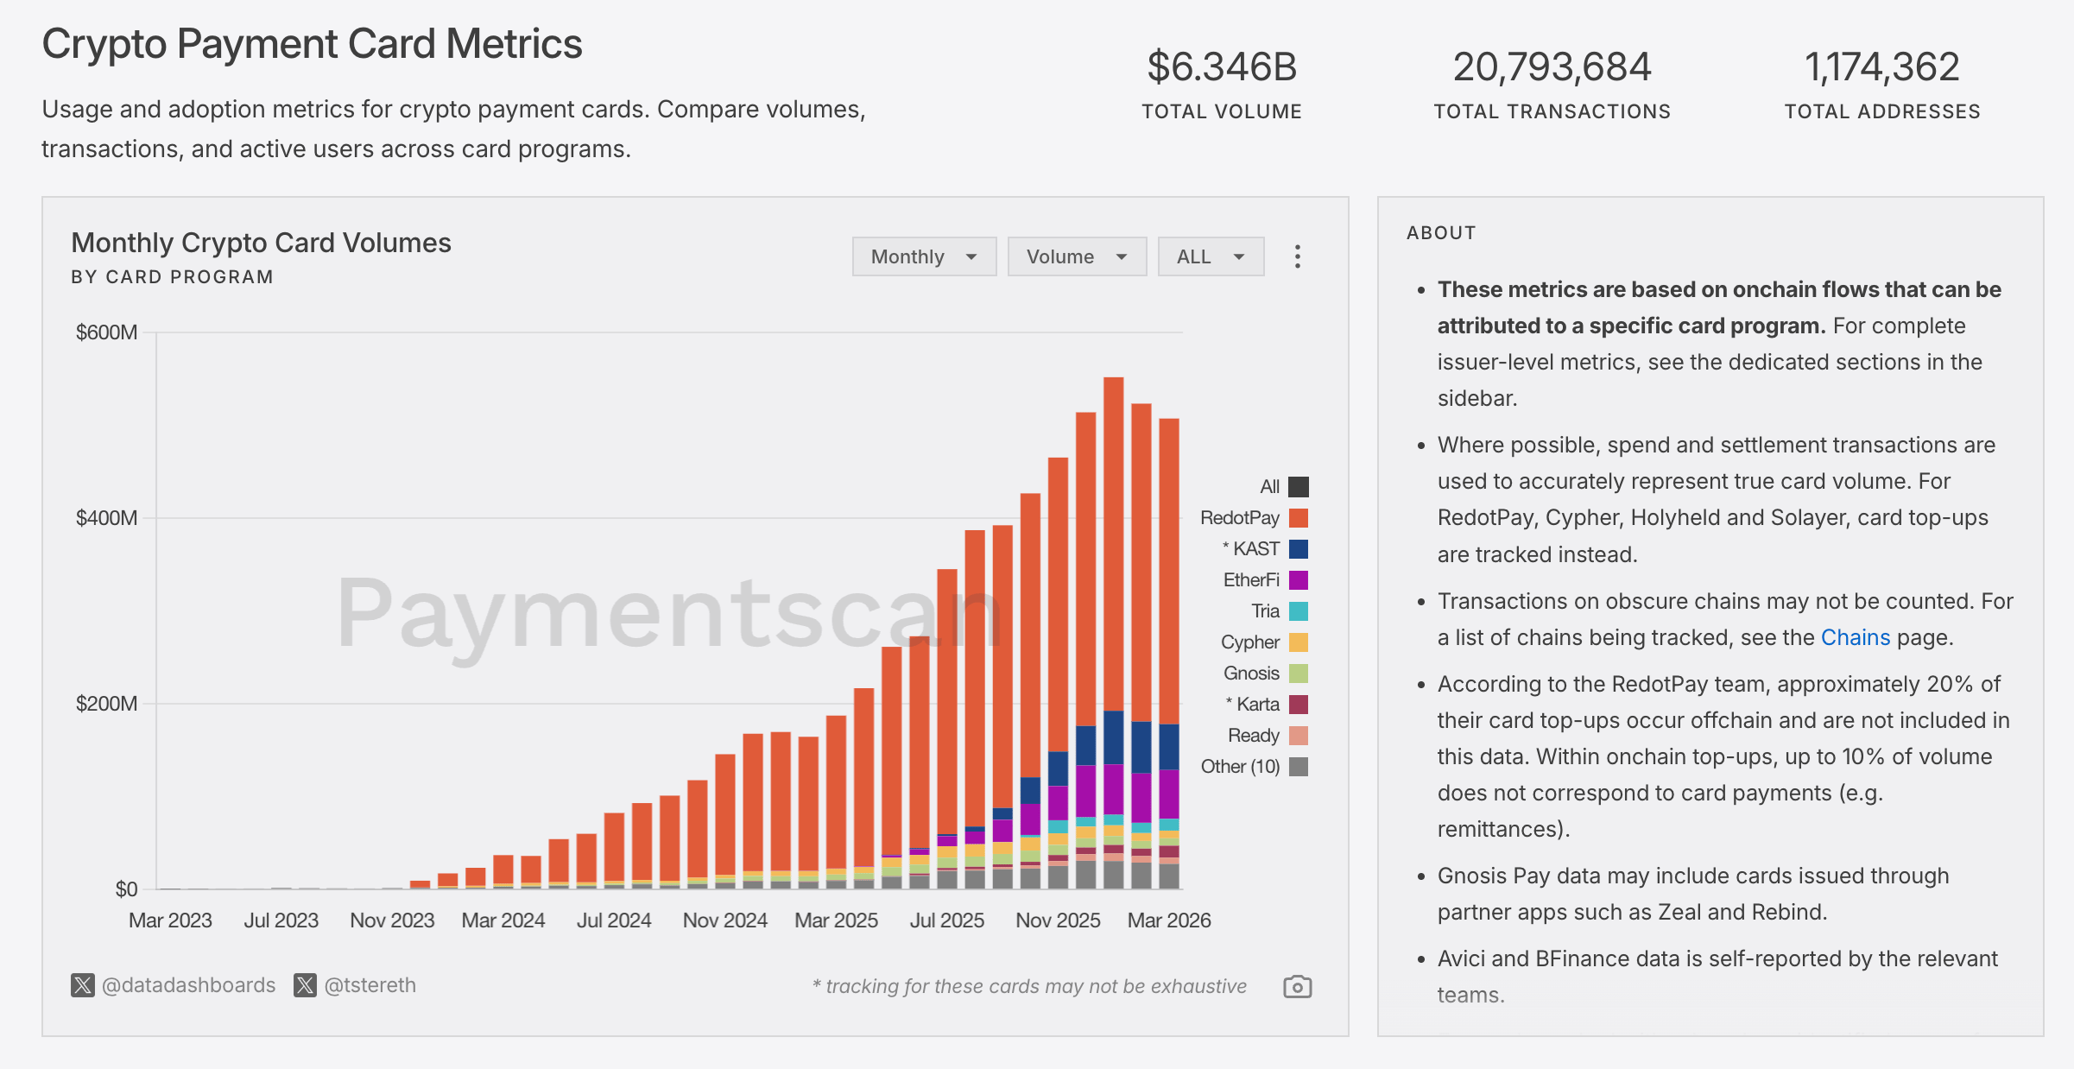Image resolution: width=2074 pixels, height=1069 pixels.
Task: Click the Gnosis green legend square
Action: (1298, 674)
